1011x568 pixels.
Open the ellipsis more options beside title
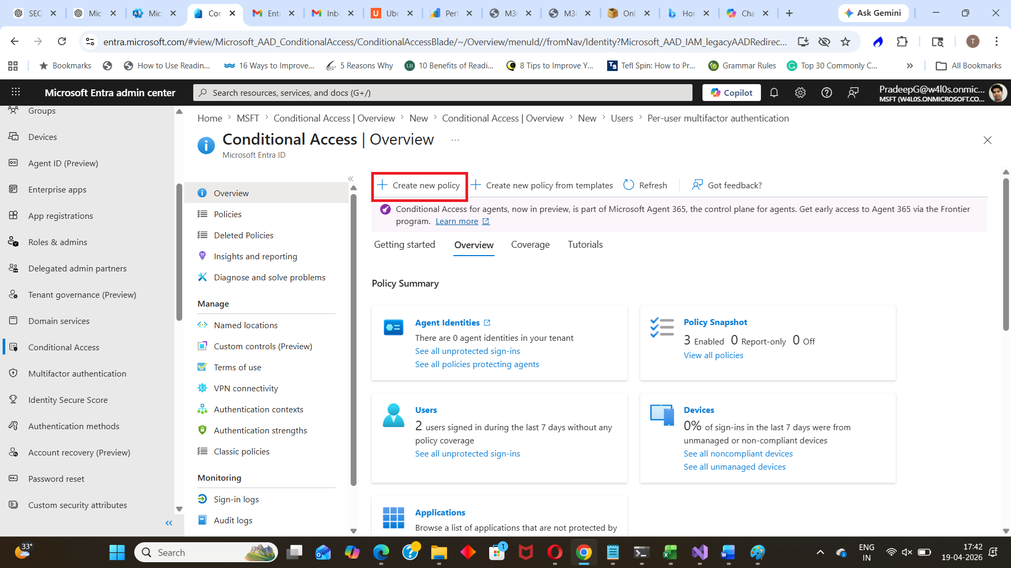pyautogui.click(x=455, y=140)
